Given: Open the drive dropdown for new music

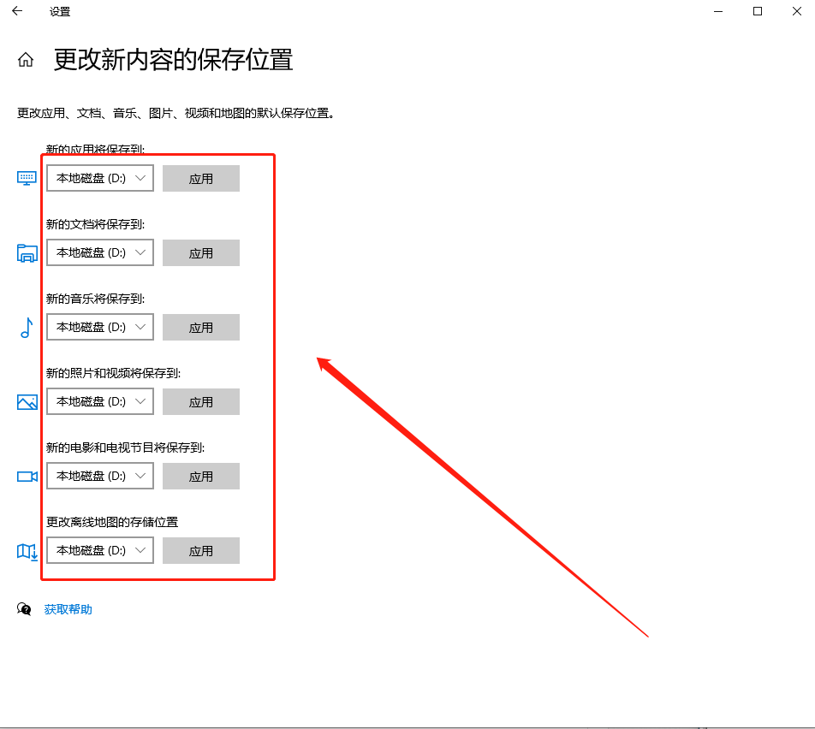Looking at the screenshot, I should pos(99,327).
